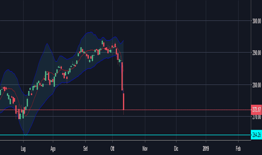Click the highest green candle in late September
This screenshot has height=155, width=262.
(x=102, y=43)
